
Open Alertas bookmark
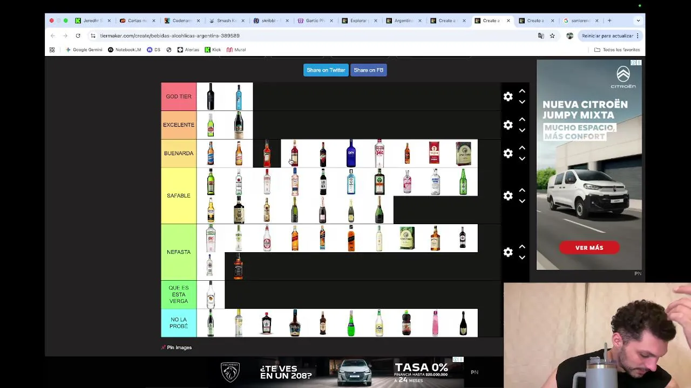[x=188, y=50]
